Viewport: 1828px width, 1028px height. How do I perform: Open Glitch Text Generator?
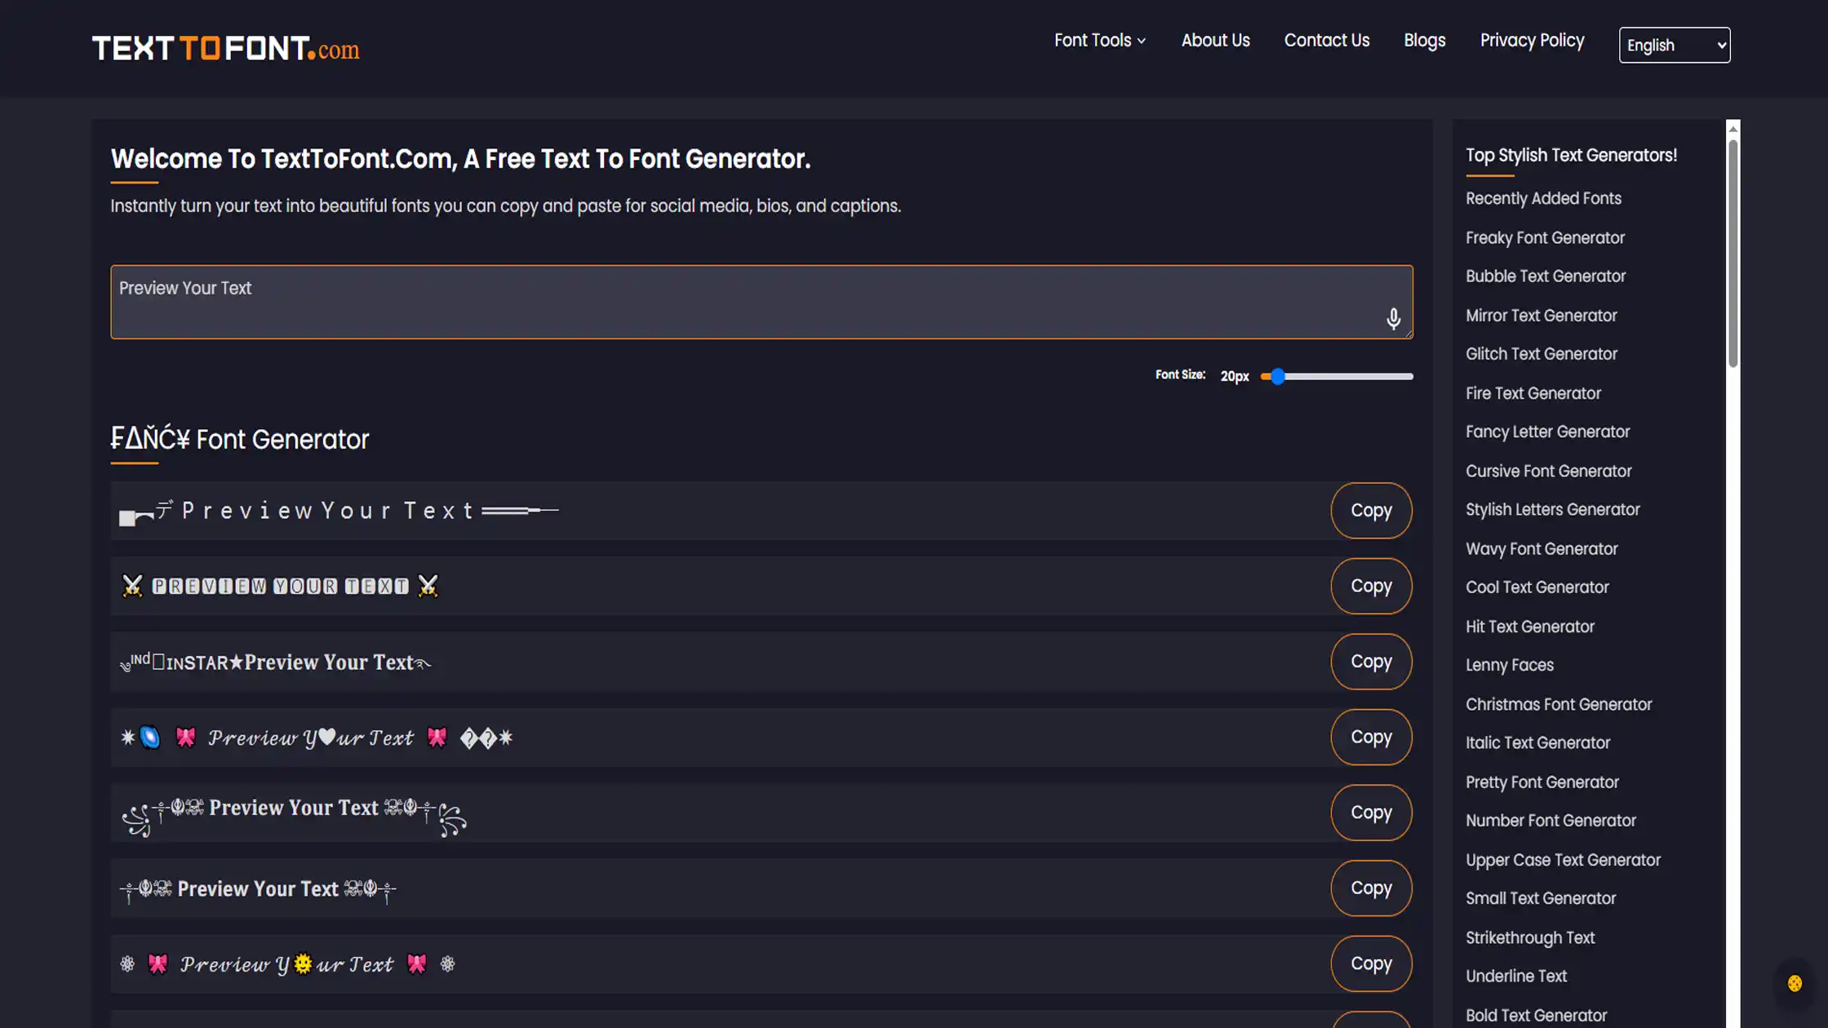(1541, 354)
